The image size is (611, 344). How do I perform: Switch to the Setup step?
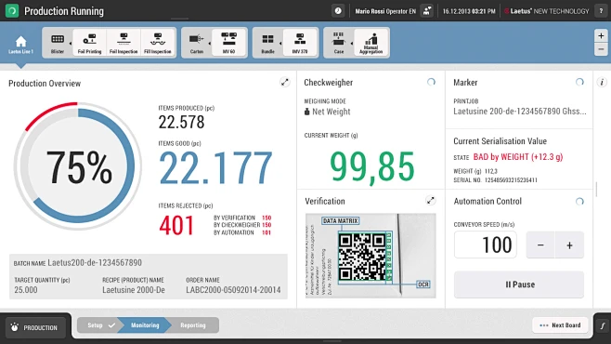[x=99, y=324]
